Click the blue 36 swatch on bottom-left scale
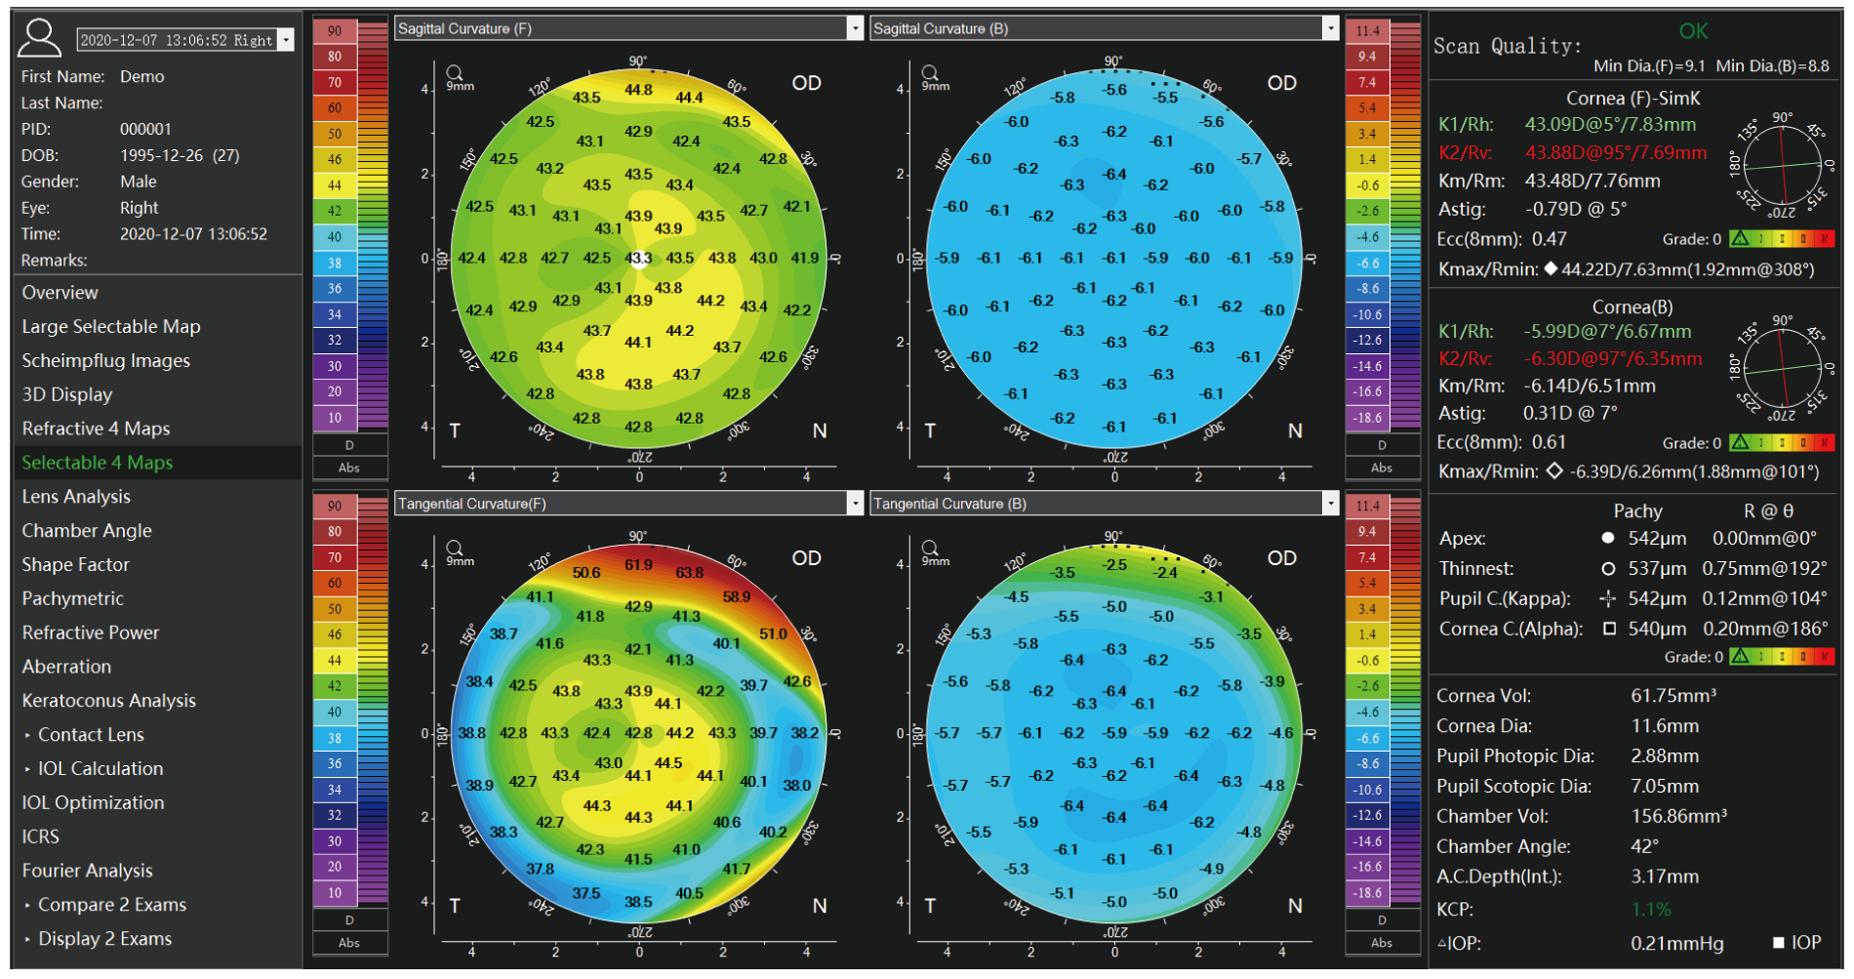The height and width of the screenshot is (979, 1854). pos(335,763)
